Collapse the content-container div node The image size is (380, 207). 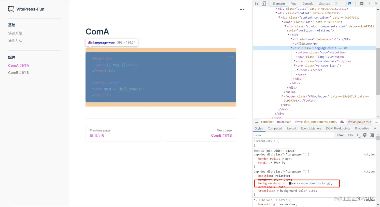point(279,18)
